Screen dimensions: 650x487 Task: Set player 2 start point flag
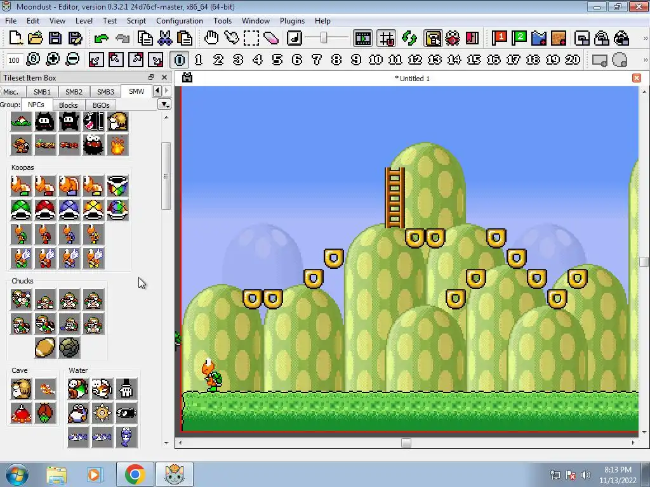(x=519, y=38)
